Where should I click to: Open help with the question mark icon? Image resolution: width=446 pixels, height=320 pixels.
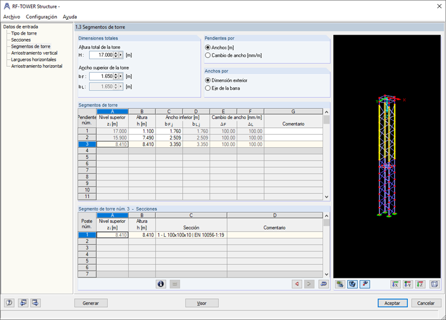pos(9,303)
